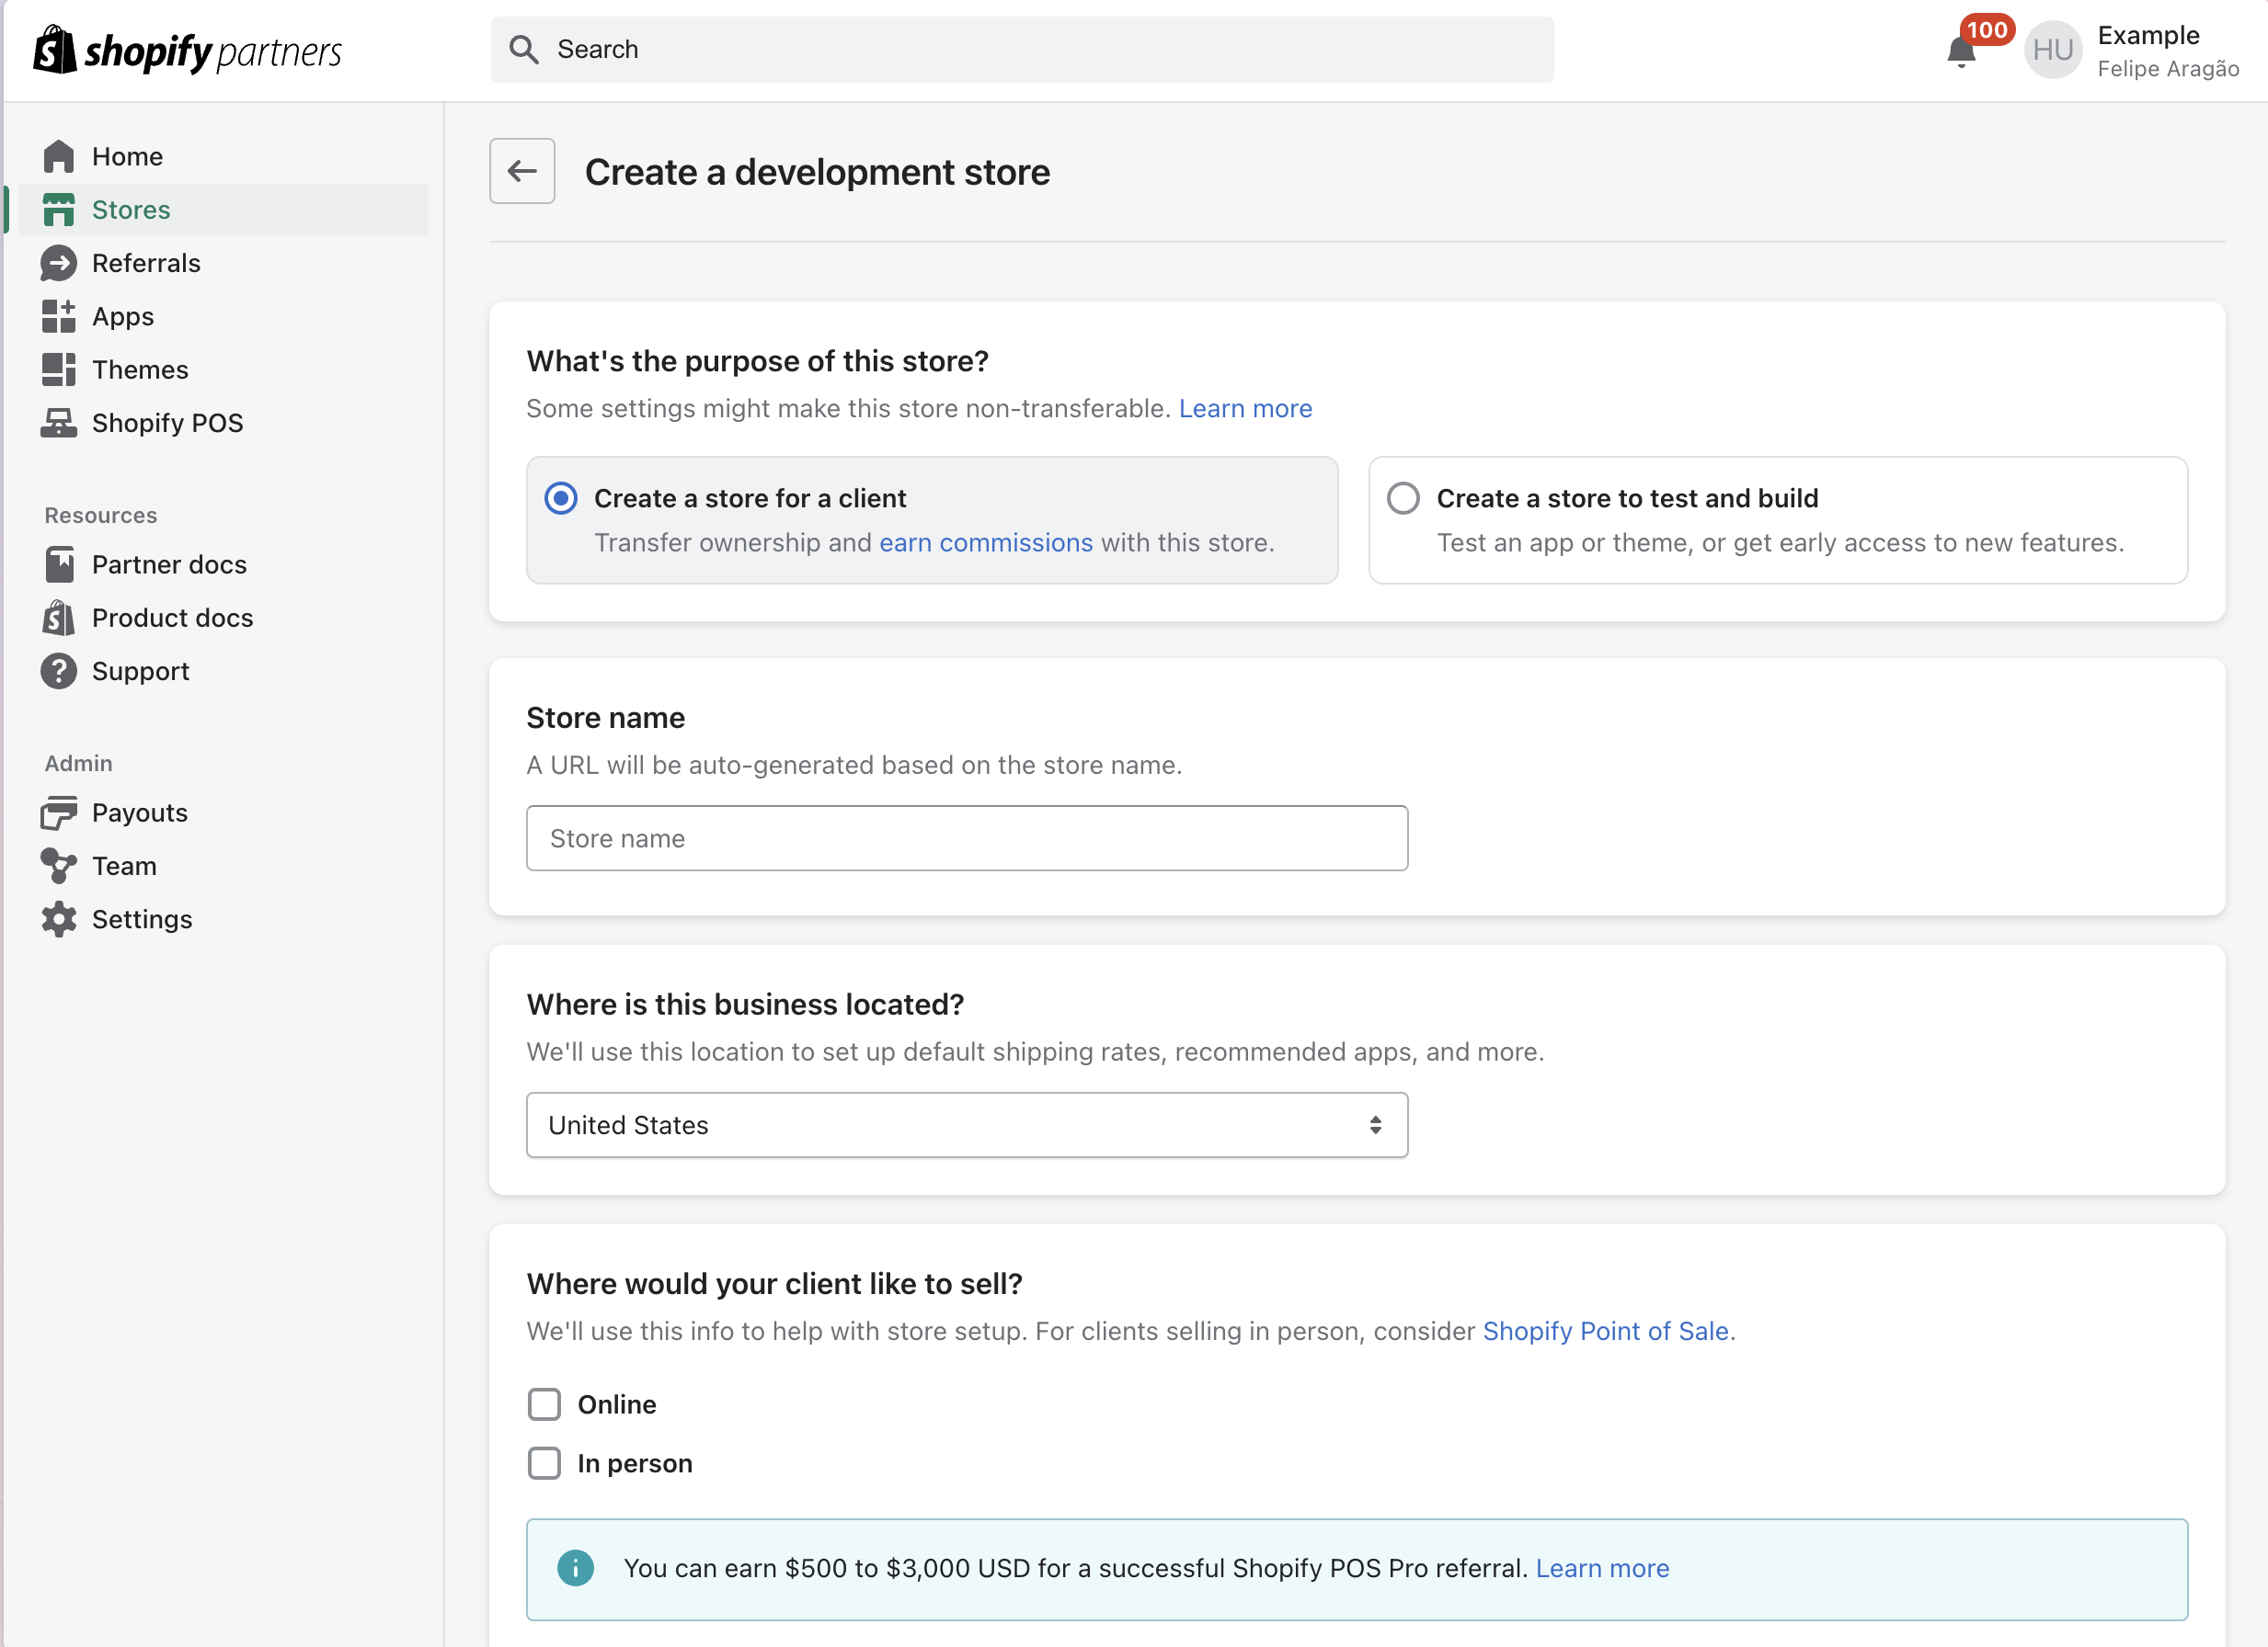This screenshot has height=1647, width=2268.
Task: Open Partner docs in the sidebar
Action: coord(223,564)
